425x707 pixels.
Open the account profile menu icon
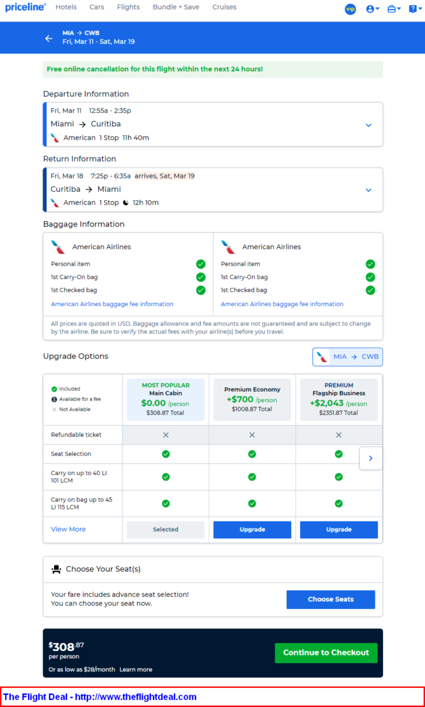372,9
